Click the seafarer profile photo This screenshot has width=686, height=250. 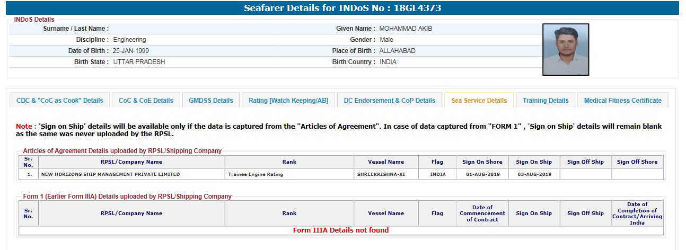pyautogui.click(x=566, y=49)
